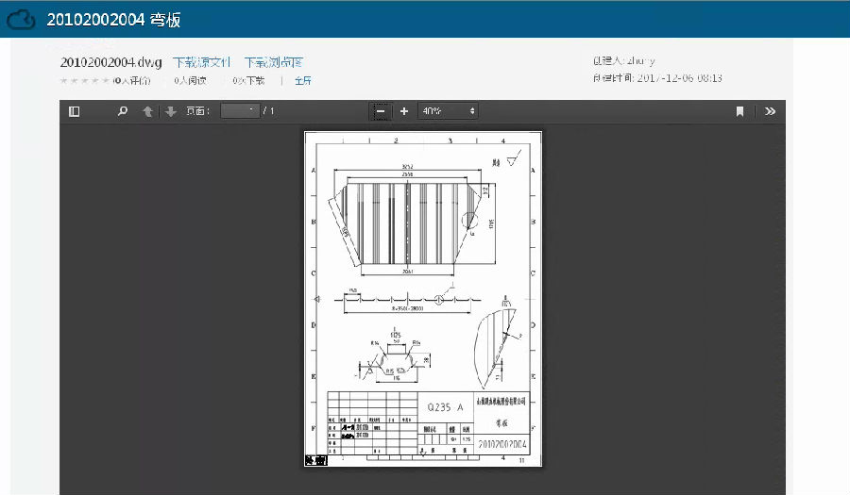
Task: Open the tools double-chevron menu
Action: 770,111
